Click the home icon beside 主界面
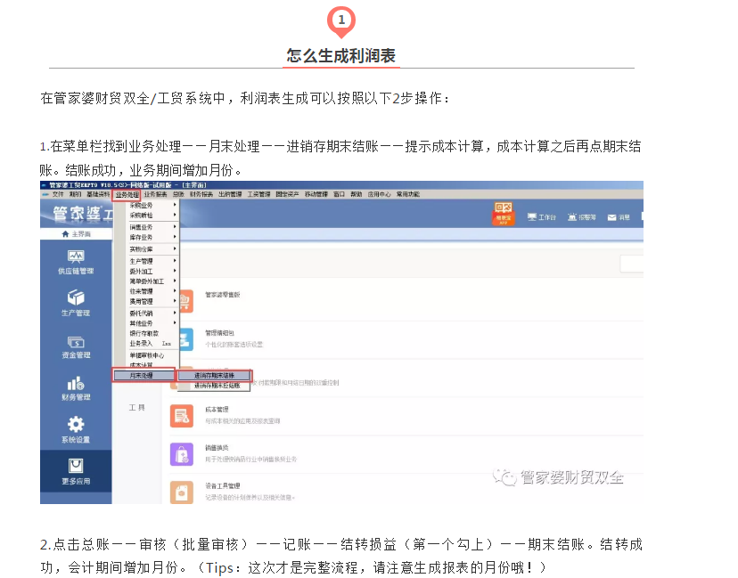 click(x=65, y=233)
